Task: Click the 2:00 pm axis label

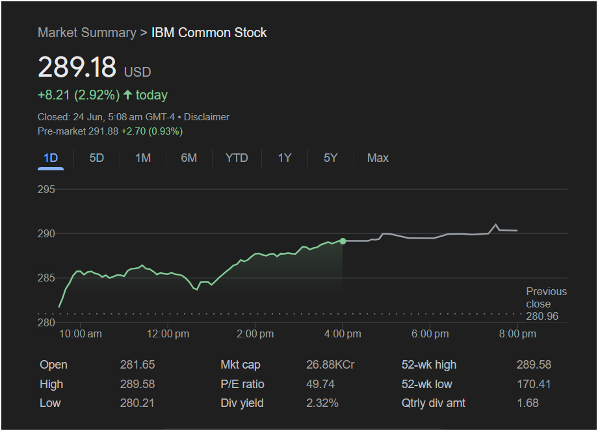Action: [255, 334]
